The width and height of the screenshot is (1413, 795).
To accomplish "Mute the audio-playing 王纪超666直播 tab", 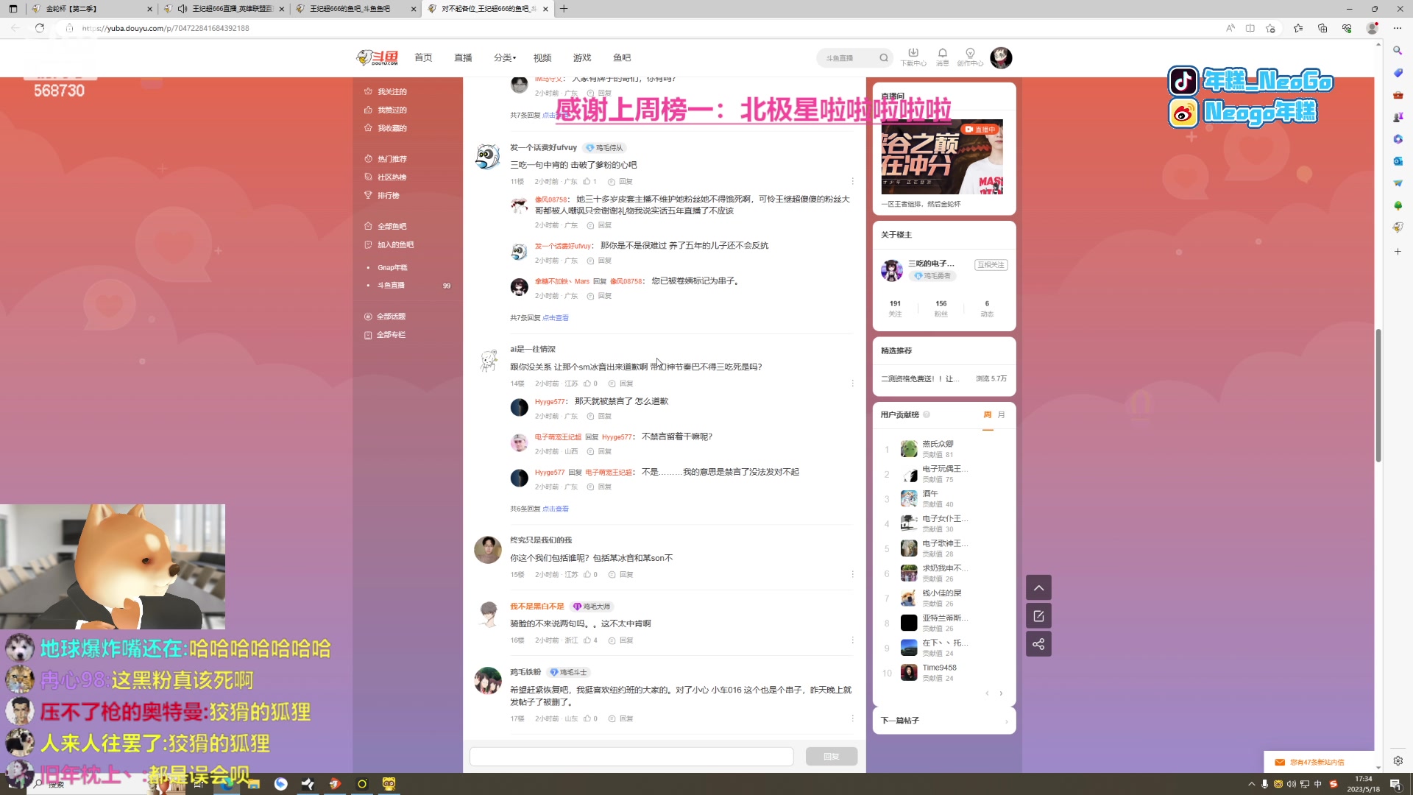I will coord(182,9).
